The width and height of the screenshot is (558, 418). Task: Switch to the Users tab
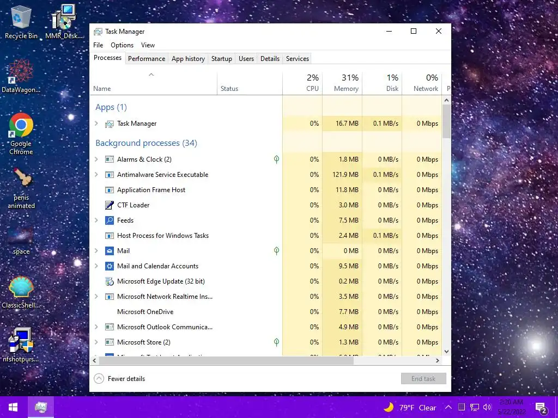[246, 59]
